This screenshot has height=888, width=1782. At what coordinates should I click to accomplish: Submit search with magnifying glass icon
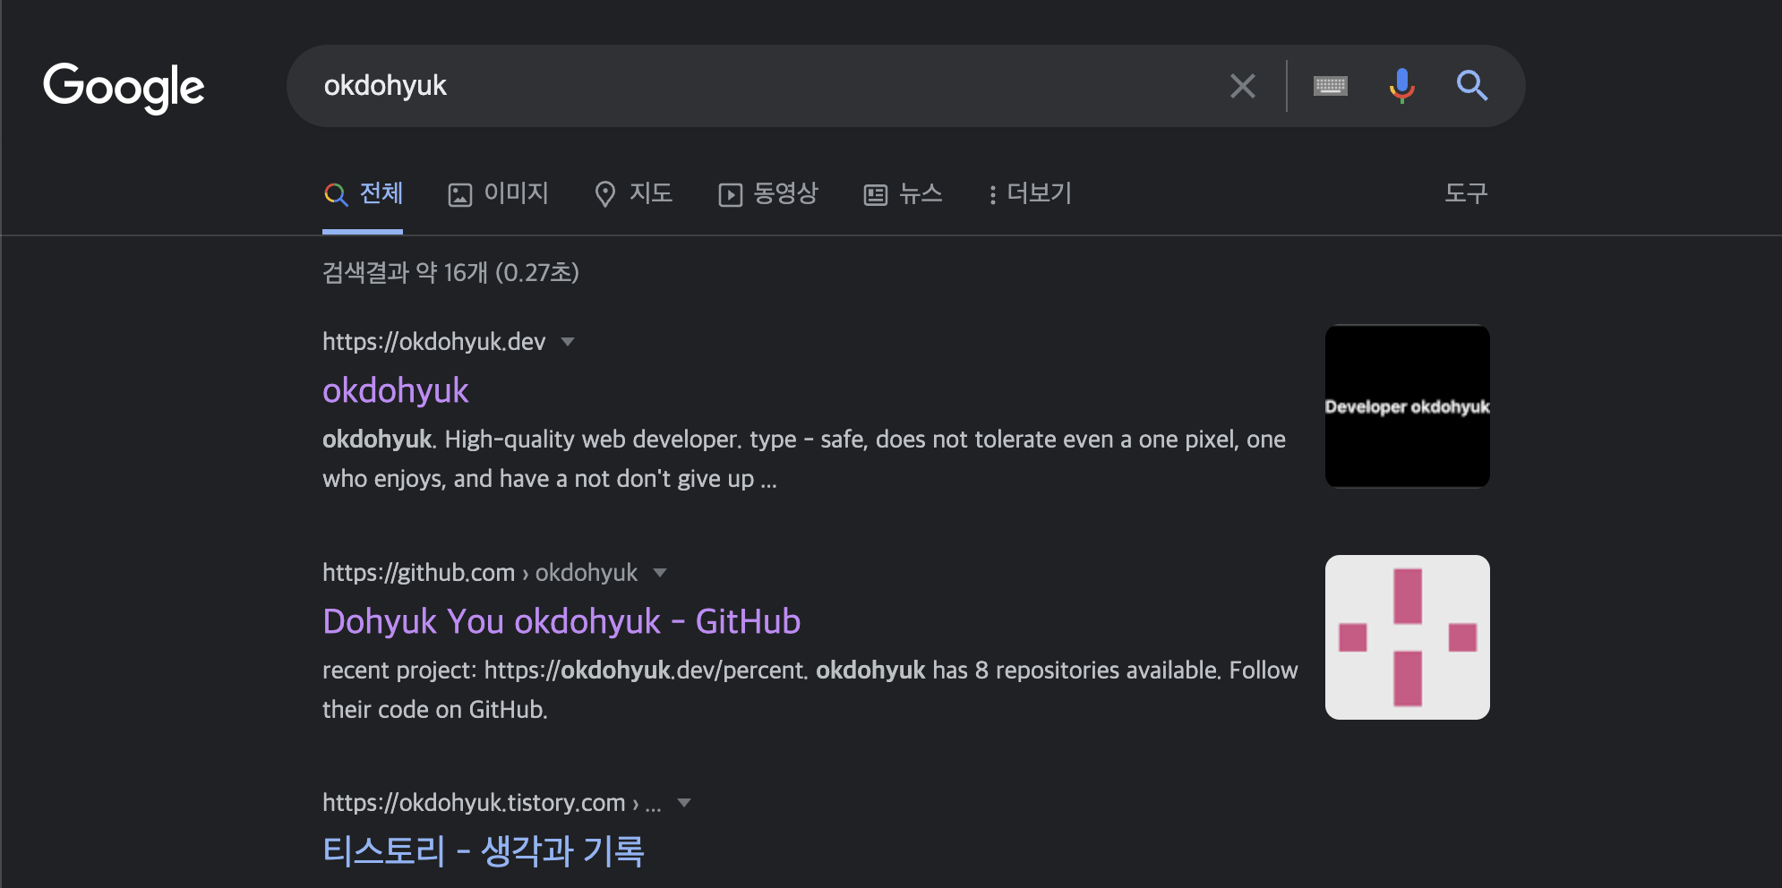click(x=1471, y=86)
